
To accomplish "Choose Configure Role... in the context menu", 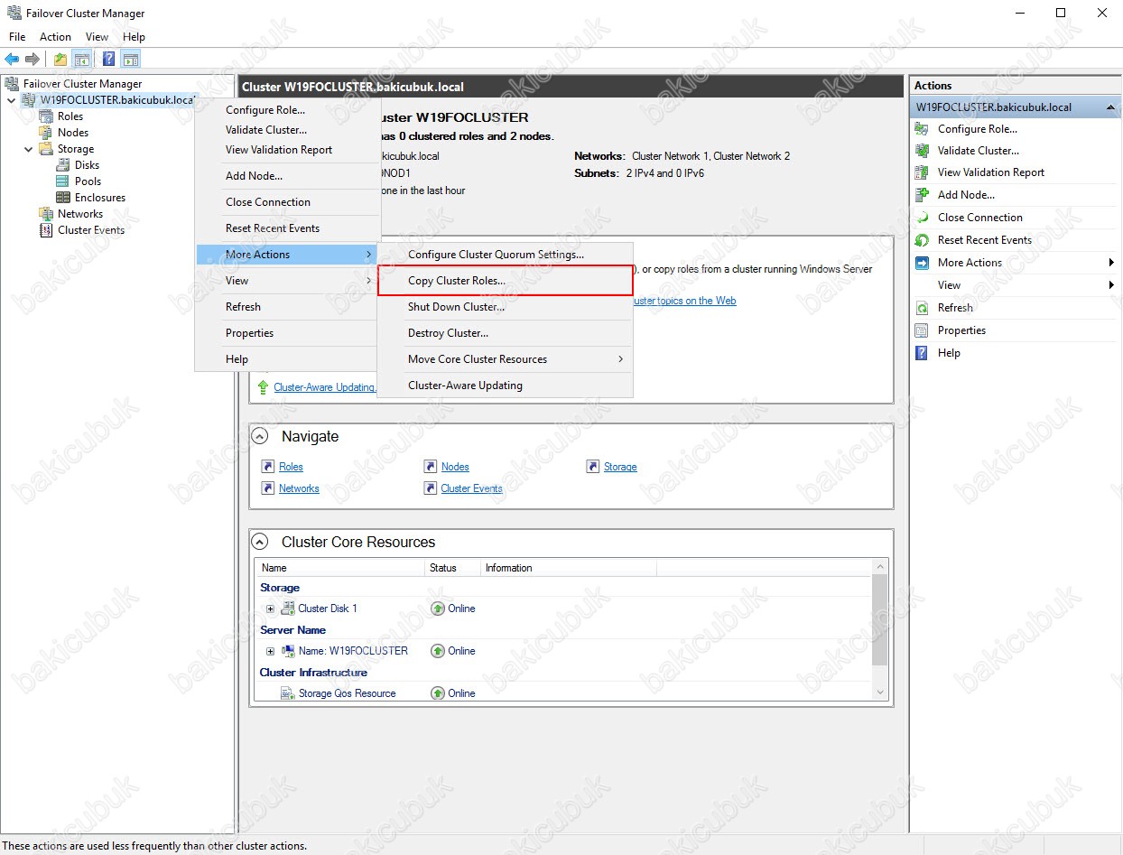I will click(288, 110).
